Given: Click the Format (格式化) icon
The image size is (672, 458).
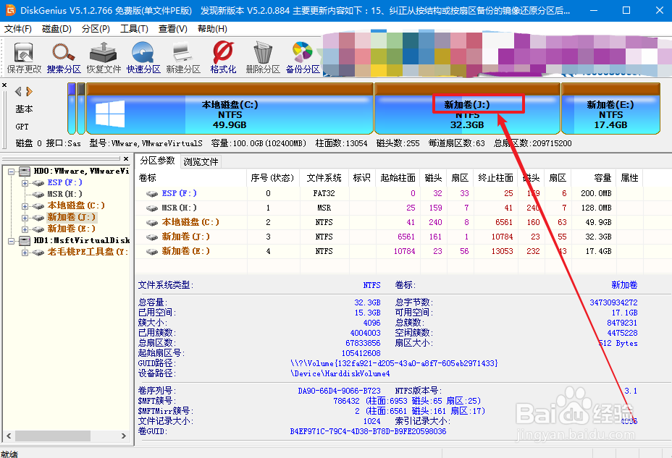Looking at the screenshot, I should click(223, 58).
